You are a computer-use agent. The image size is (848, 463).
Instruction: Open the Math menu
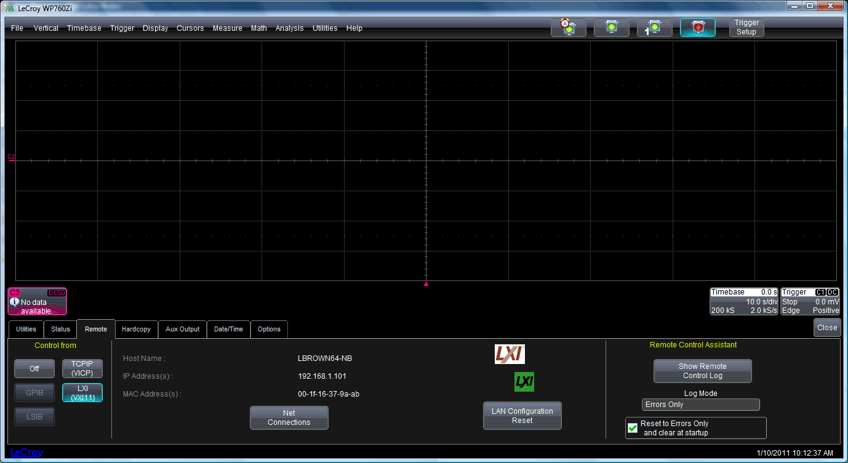[x=259, y=28]
